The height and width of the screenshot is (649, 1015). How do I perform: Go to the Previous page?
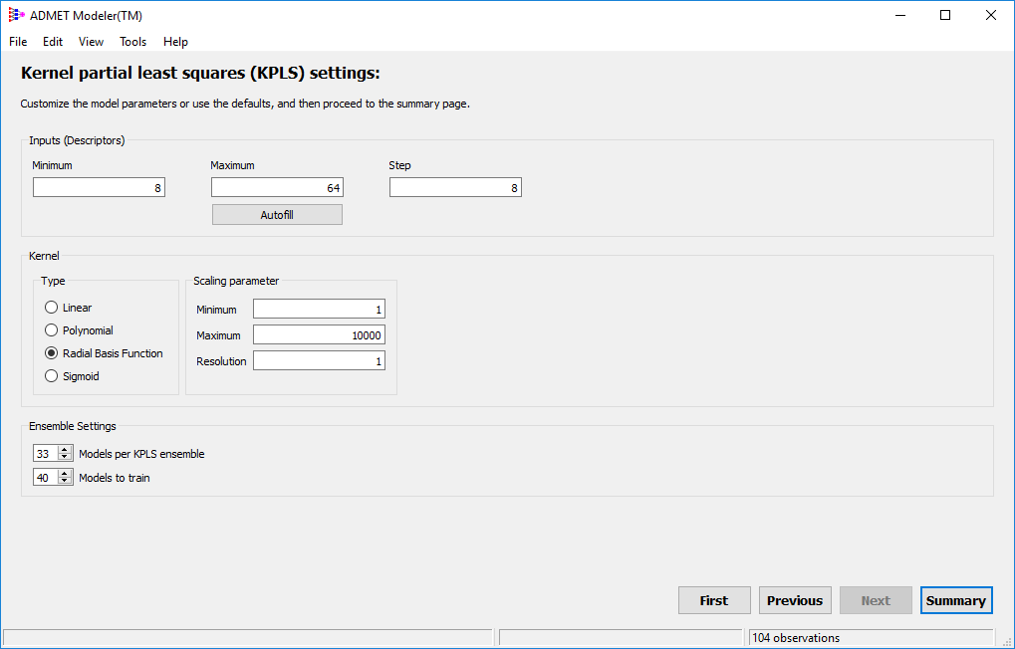[795, 600]
